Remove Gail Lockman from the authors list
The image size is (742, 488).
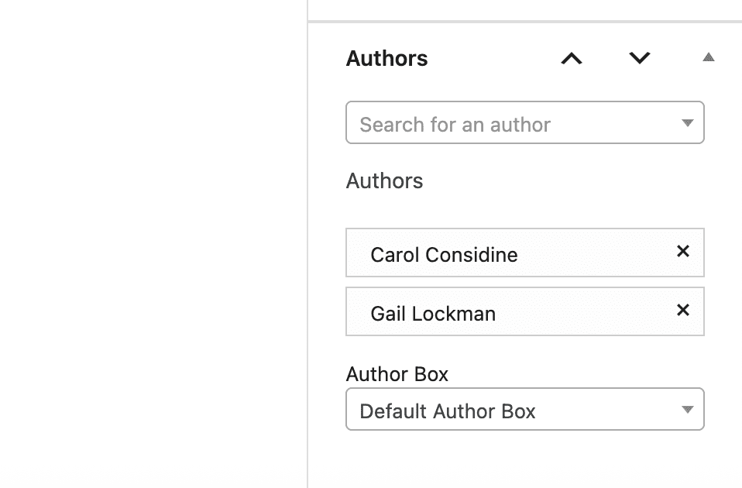click(682, 310)
